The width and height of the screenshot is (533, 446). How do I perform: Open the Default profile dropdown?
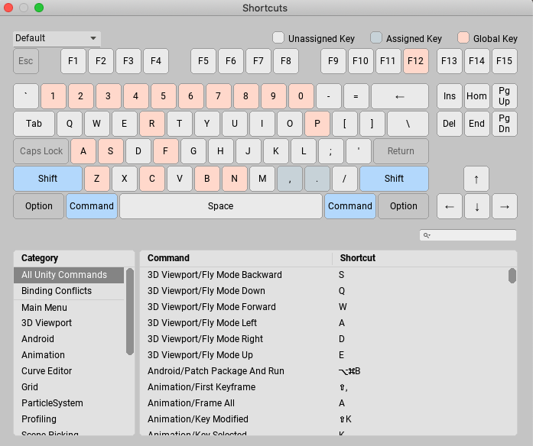click(x=57, y=38)
